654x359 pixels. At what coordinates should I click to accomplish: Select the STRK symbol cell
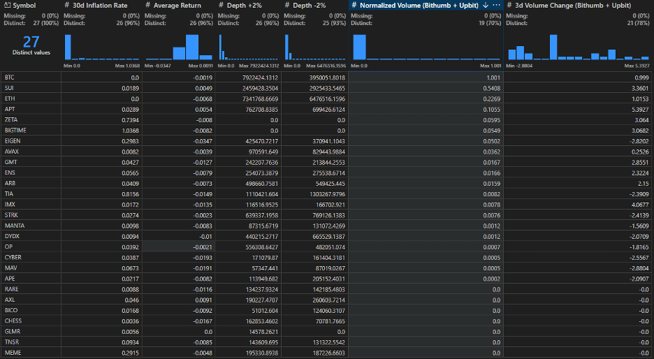[x=31, y=215]
